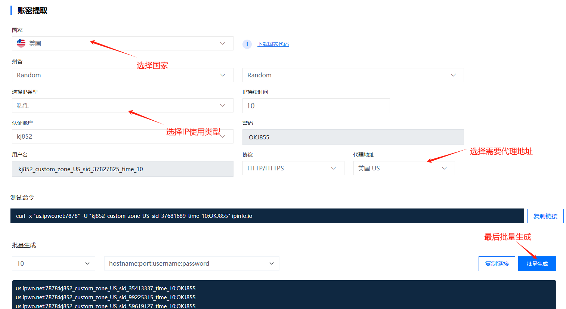The image size is (566, 309).
Task: Click 复制链接 in the batch generation section
Action: tap(497, 263)
